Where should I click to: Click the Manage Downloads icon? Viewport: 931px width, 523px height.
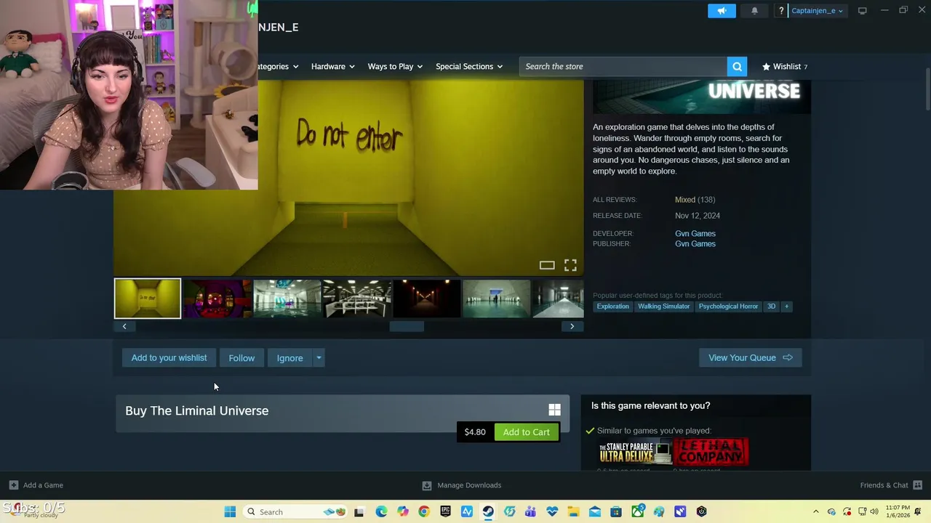click(x=427, y=485)
